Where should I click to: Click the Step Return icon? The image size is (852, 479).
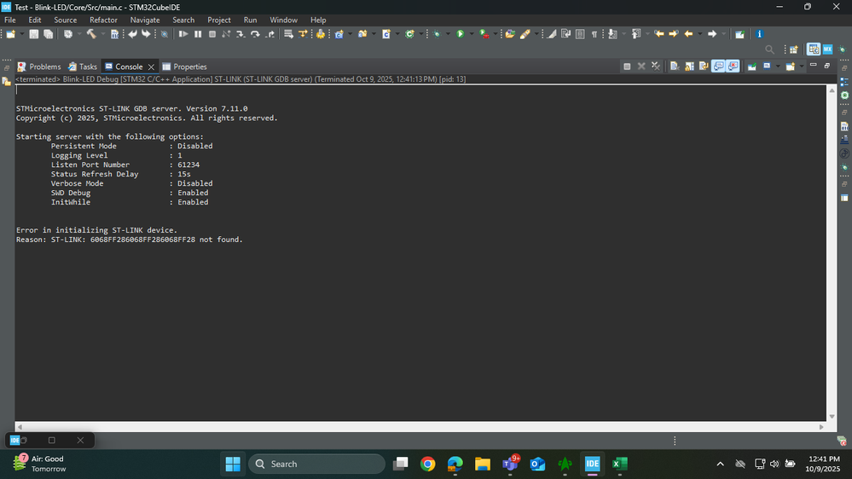[270, 34]
